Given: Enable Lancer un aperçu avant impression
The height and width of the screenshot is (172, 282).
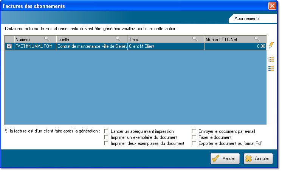Looking at the screenshot, I should point(106,131).
